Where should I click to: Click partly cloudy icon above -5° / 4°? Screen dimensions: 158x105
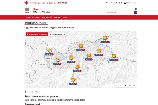point(57,60)
